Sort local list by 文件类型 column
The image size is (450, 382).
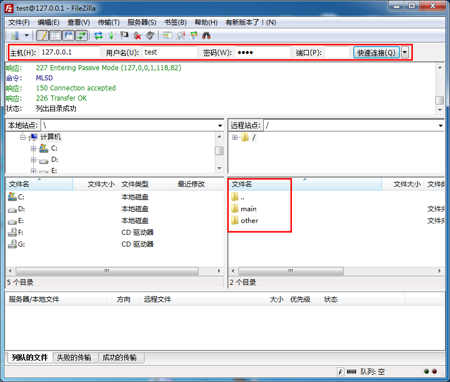146,184
